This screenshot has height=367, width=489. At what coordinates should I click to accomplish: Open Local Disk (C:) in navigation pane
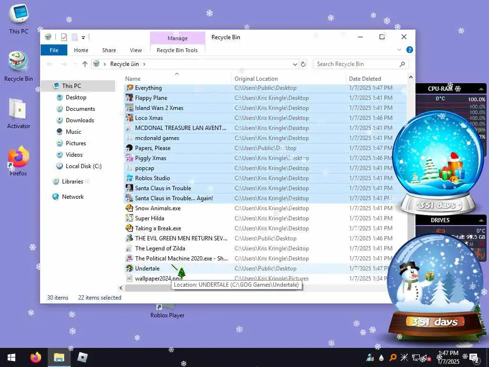tap(84, 166)
